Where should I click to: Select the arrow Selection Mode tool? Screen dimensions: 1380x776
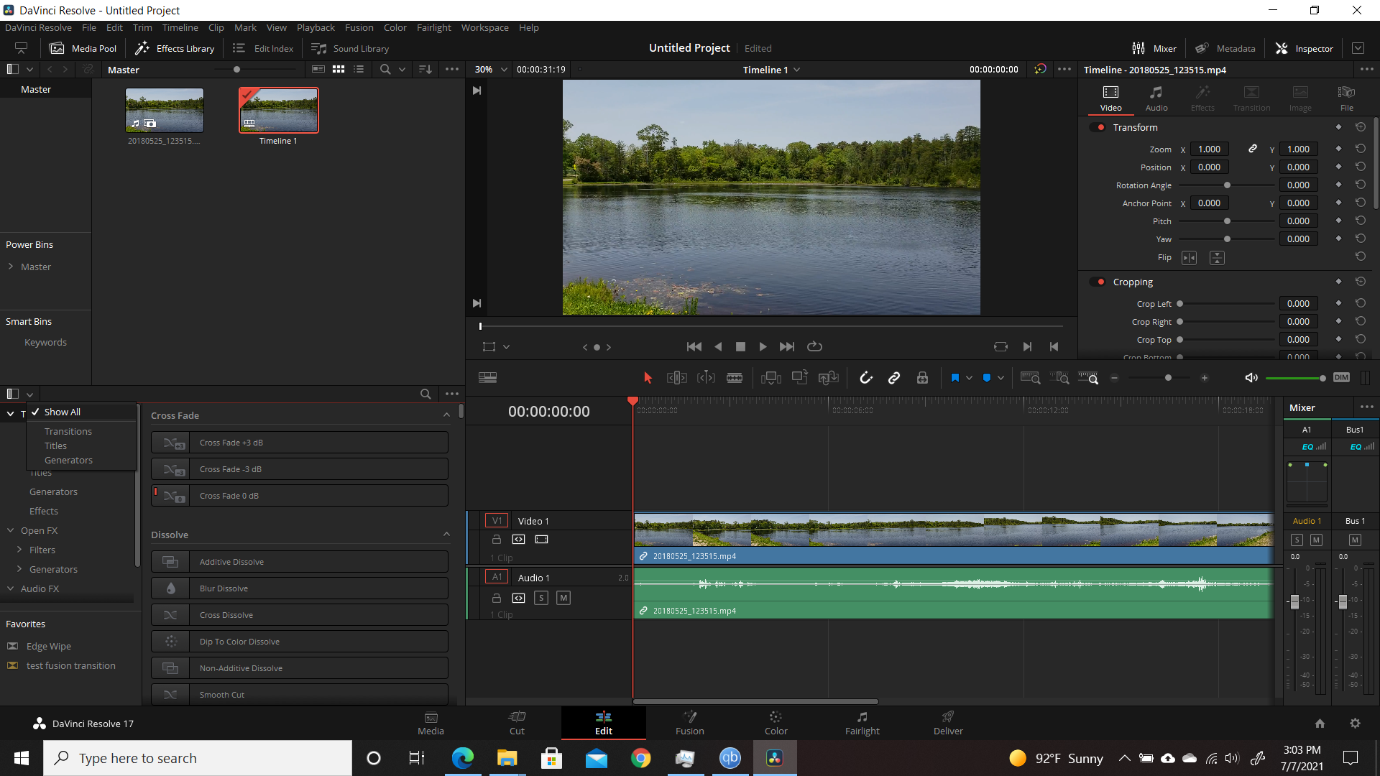pos(648,378)
